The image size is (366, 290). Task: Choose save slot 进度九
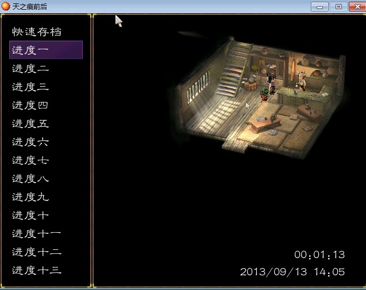pos(30,197)
